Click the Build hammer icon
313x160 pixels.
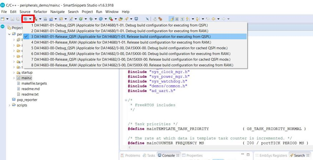pos(36,19)
